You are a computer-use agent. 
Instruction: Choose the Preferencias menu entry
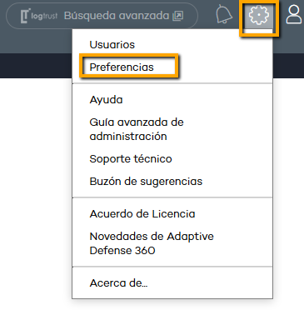[x=122, y=67]
